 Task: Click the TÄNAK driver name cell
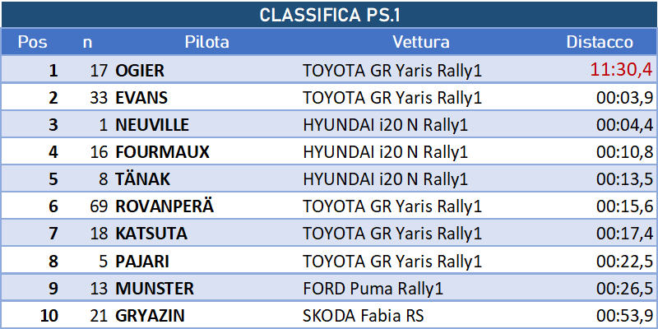(x=142, y=179)
